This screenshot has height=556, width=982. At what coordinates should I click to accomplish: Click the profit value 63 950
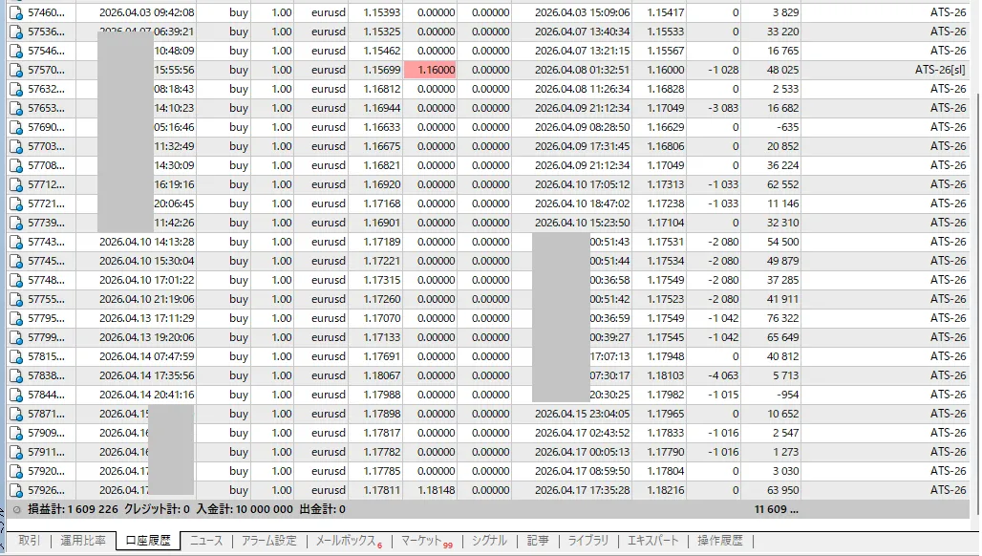click(783, 490)
